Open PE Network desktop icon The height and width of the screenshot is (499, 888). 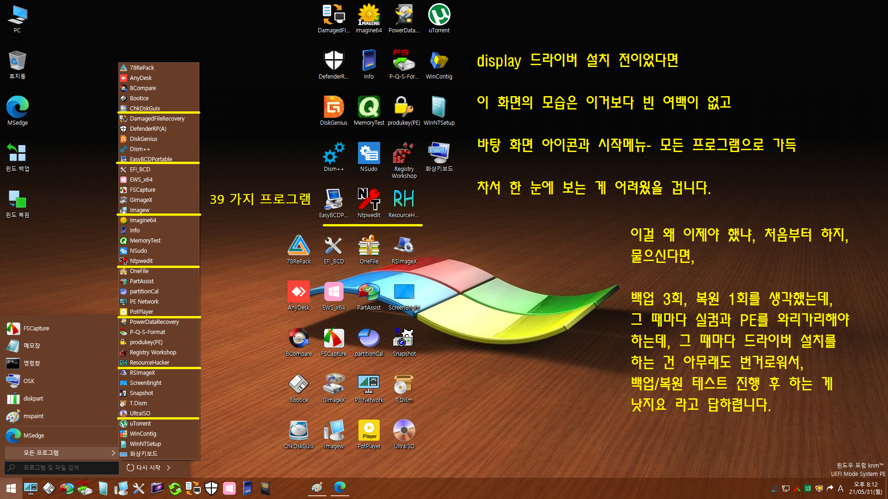click(369, 388)
